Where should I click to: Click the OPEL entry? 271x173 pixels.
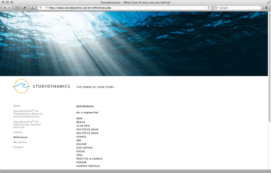pyautogui.click(x=80, y=155)
